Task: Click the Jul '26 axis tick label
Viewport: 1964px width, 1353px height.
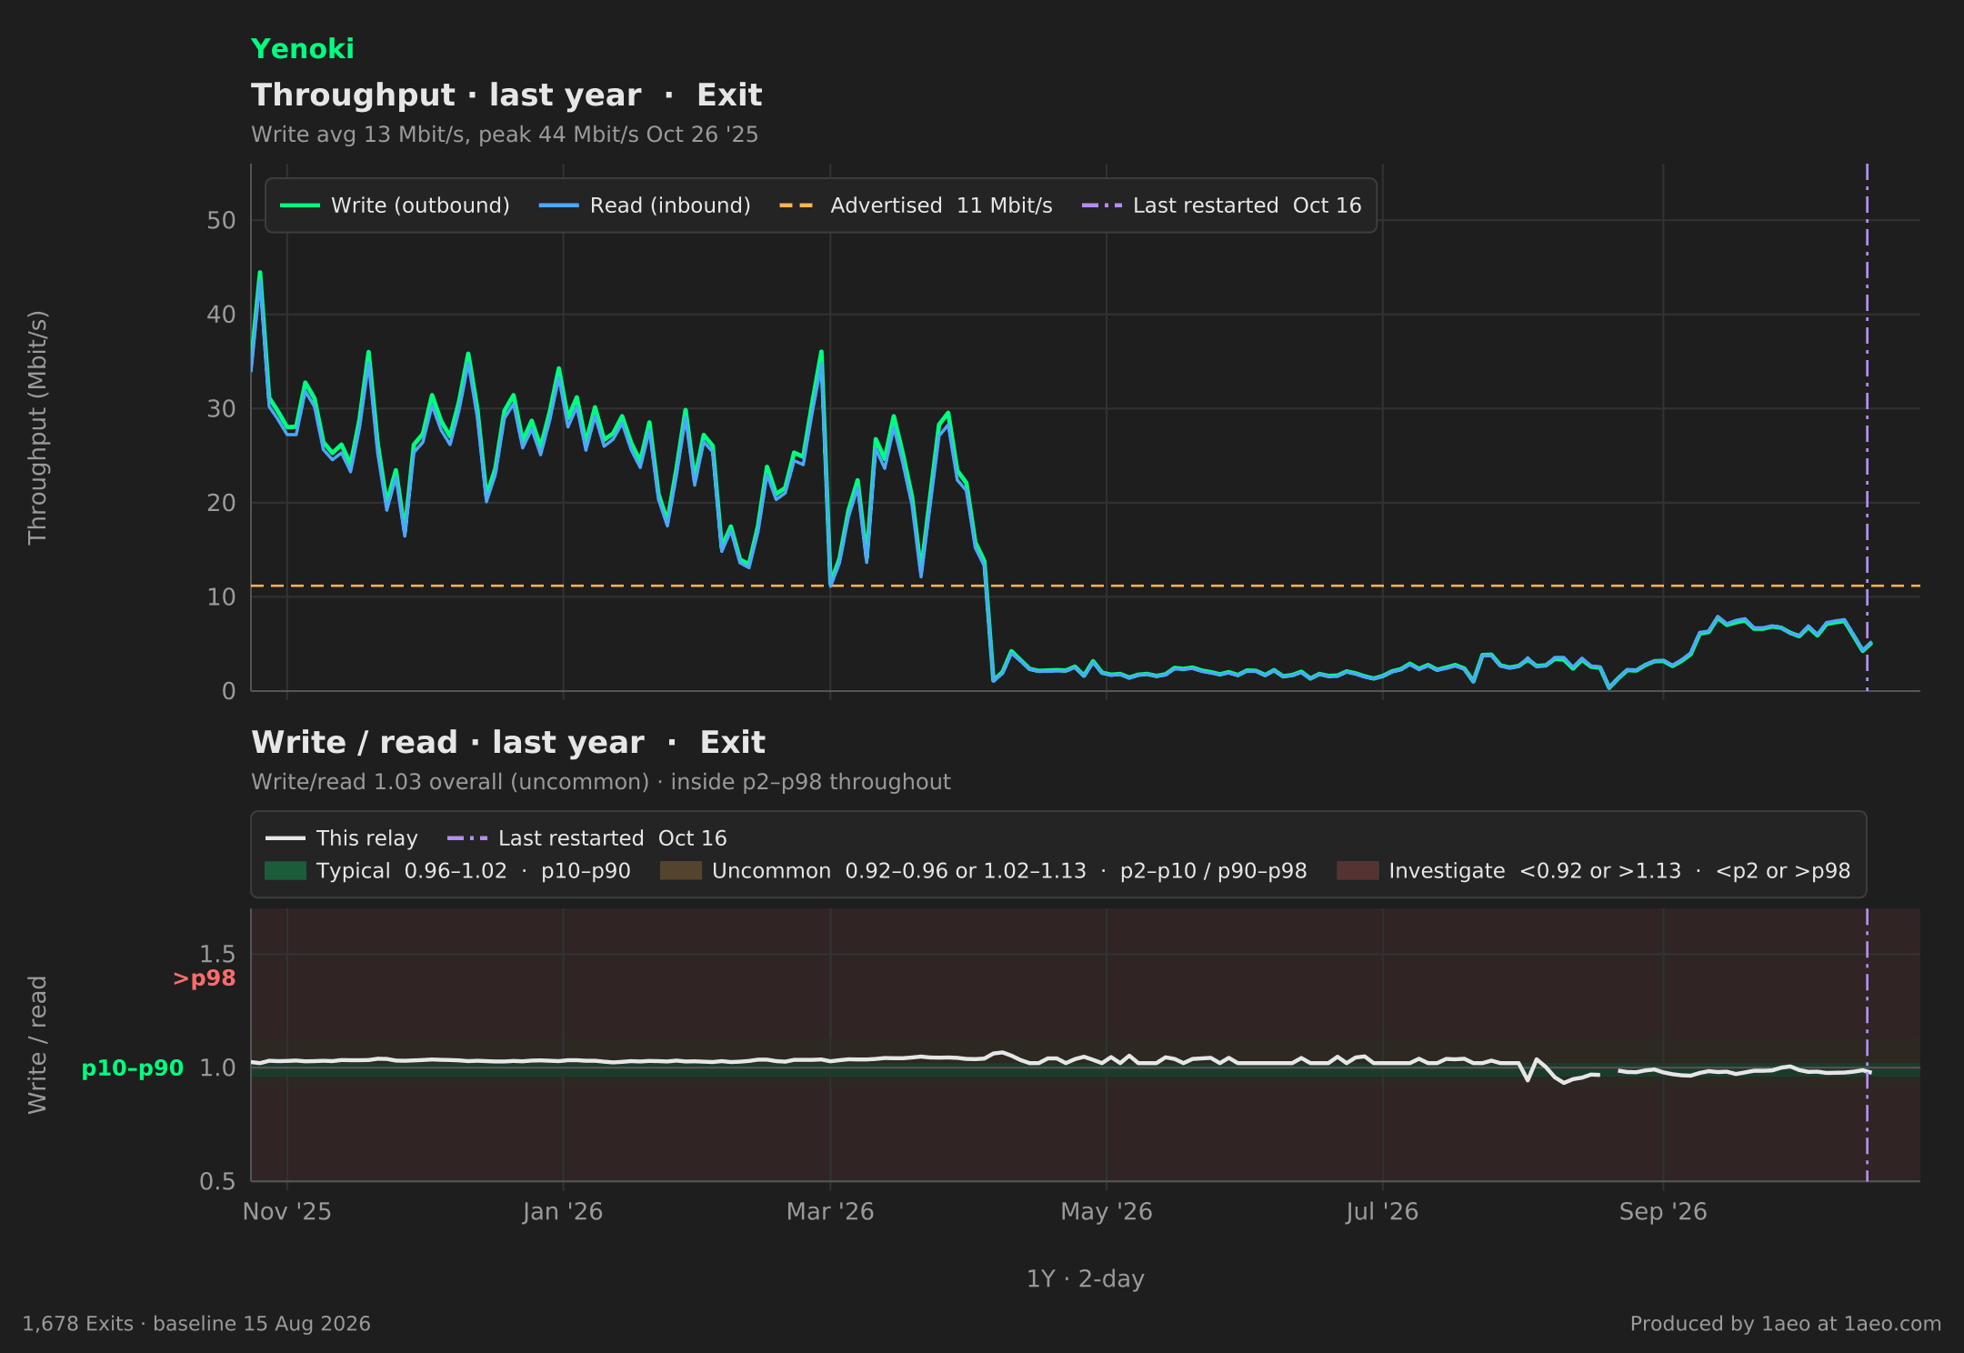Action: coord(1382,1212)
